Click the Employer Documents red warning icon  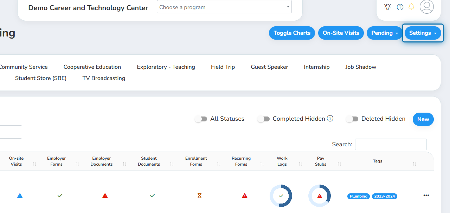[105, 196]
